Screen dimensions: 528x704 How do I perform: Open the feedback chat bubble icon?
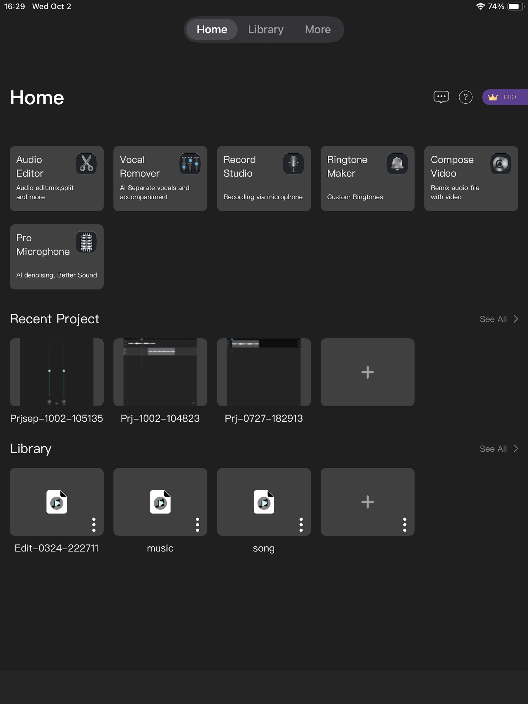pyautogui.click(x=441, y=97)
